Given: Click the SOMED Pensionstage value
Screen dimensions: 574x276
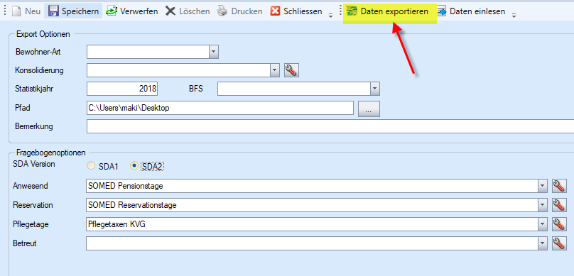Looking at the screenshot, I should point(126,186).
